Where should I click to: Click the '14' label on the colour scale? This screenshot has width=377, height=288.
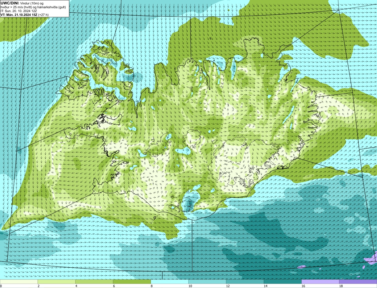coord(266,286)
